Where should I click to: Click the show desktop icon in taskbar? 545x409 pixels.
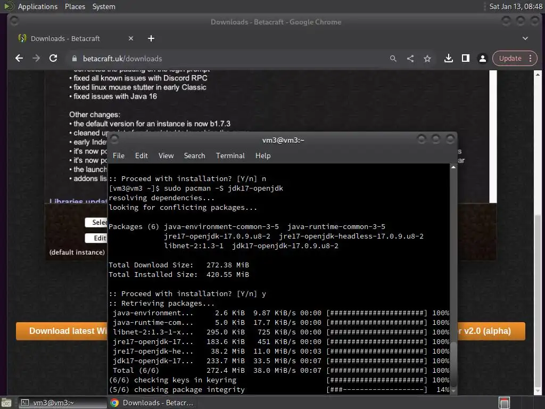tap(6, 403)
